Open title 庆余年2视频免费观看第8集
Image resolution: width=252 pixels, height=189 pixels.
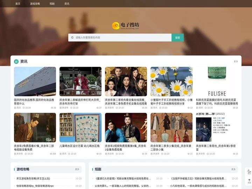tap(126, 148)
